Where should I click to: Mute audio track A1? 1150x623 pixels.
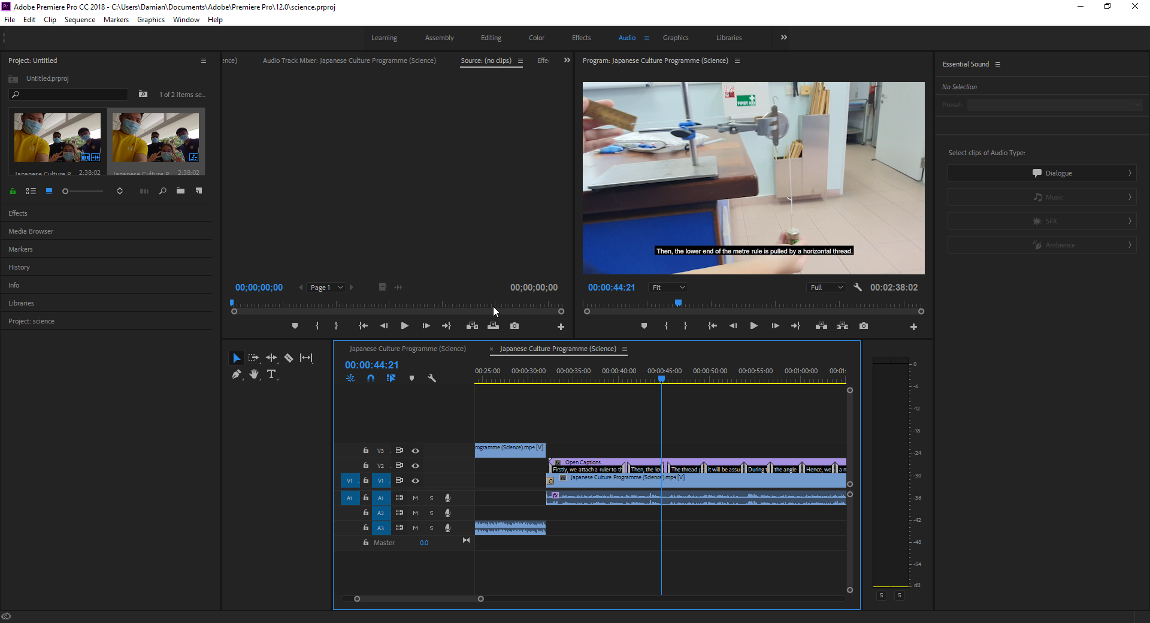[x=415, y=498]
